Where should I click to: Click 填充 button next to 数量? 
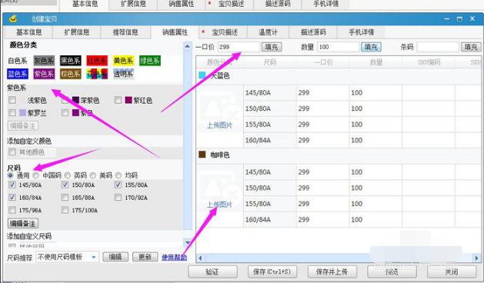(371, 47)
